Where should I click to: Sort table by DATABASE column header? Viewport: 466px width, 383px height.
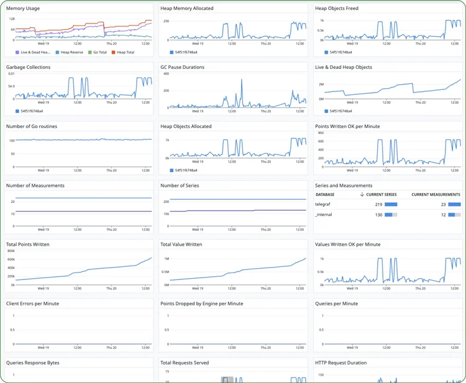(325, 194)
